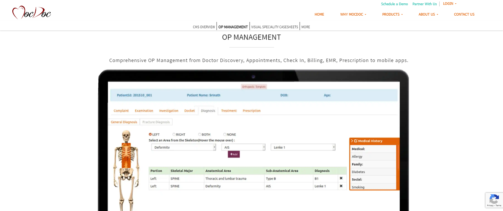This screenshot has height=211, width=503.
Task: Open the Docket tab
Action: [189, 111]
